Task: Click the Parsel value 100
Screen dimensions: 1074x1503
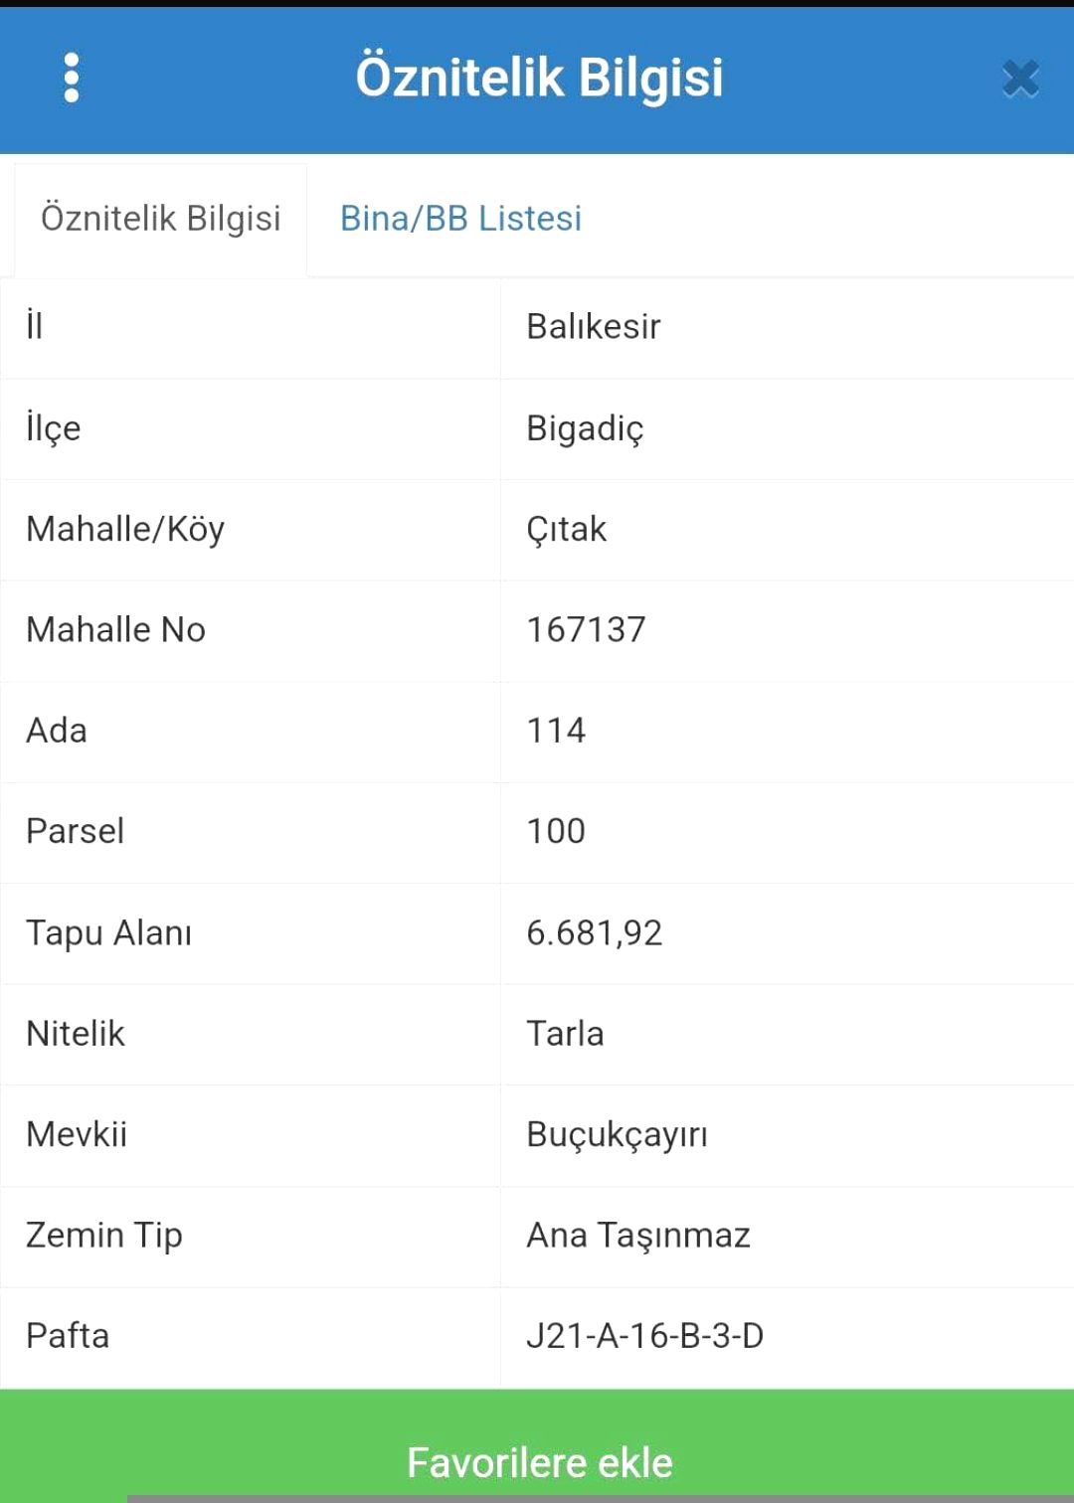Action: [556, 831]
